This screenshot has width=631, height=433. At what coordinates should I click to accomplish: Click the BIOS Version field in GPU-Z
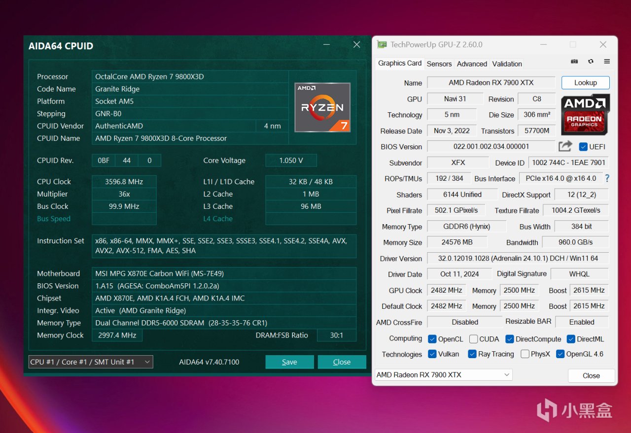coord(491,146)
